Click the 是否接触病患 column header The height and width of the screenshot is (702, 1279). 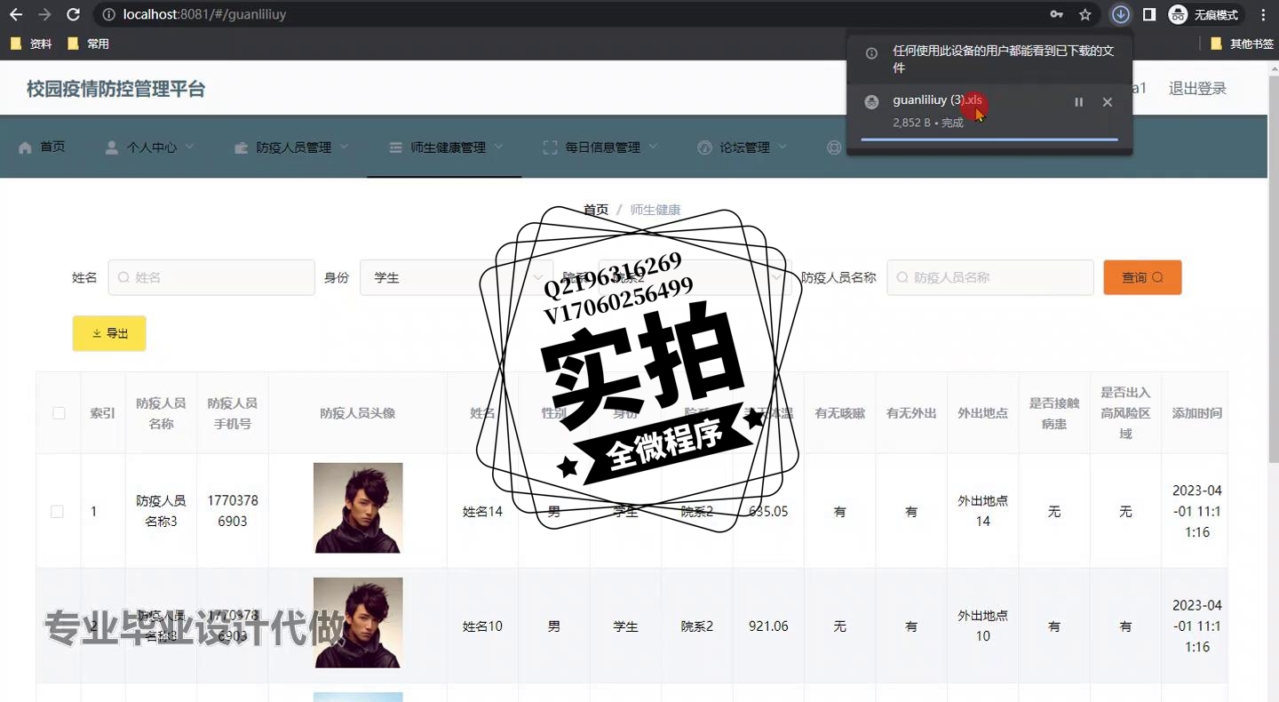click(x=1054, y=413)
